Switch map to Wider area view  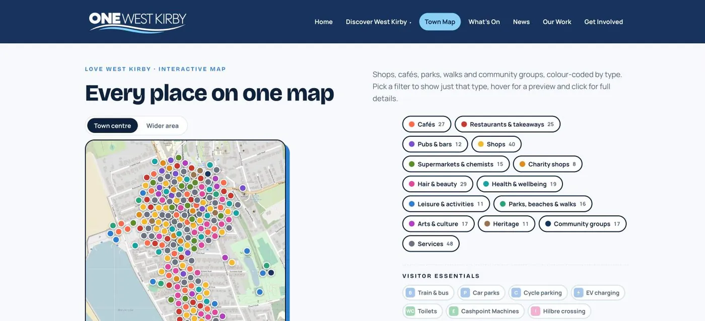pos(162,126)
